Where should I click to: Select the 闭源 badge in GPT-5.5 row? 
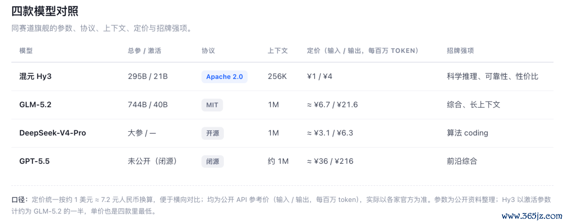click(x=213, y=161)
